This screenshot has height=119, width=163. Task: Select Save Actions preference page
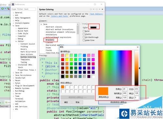pos(27,54)
